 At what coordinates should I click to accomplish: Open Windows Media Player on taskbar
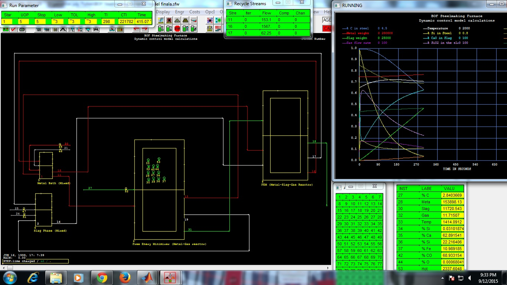tap(79, 278)
